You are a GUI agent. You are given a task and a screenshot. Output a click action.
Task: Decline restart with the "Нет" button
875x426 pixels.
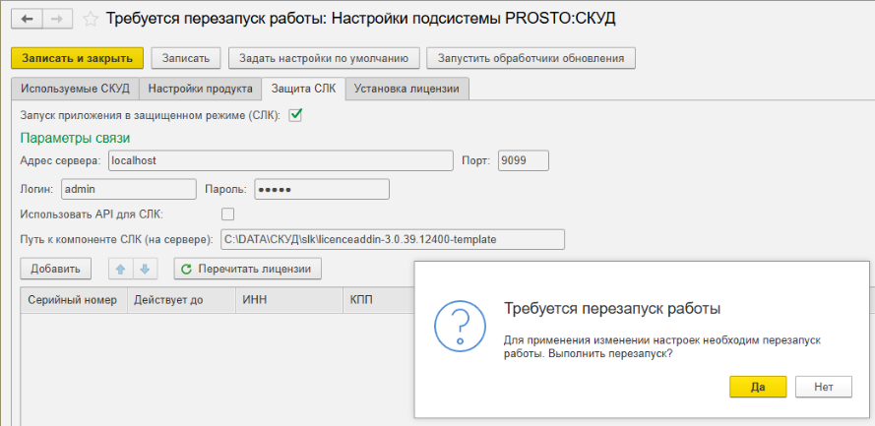click(823, 387)
